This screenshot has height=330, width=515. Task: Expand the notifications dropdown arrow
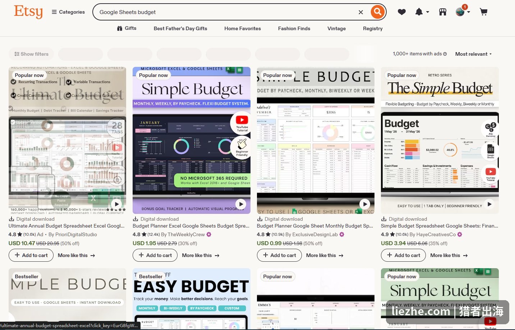click(x=428, y=12)
